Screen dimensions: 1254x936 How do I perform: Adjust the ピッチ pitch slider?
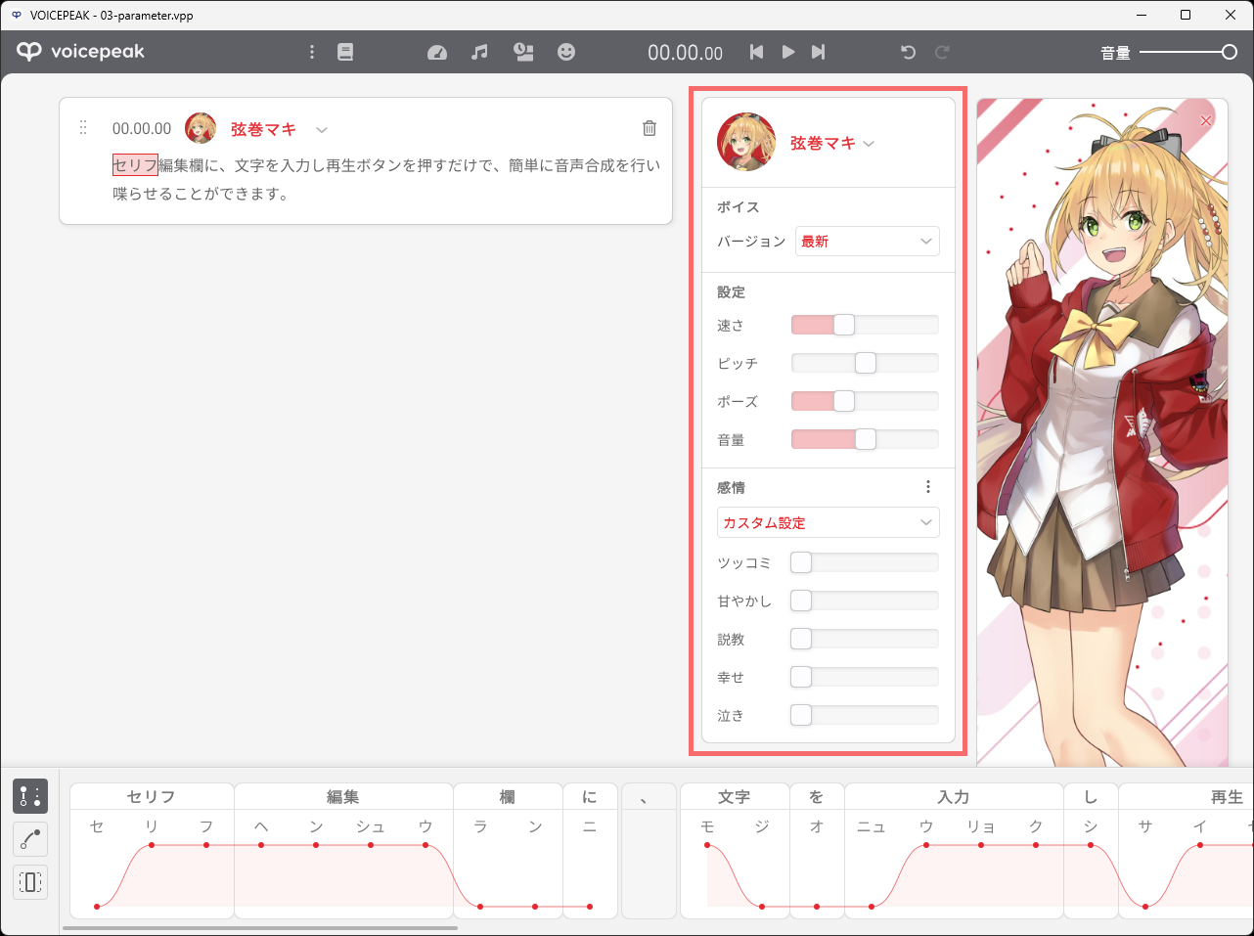[865, 363]
